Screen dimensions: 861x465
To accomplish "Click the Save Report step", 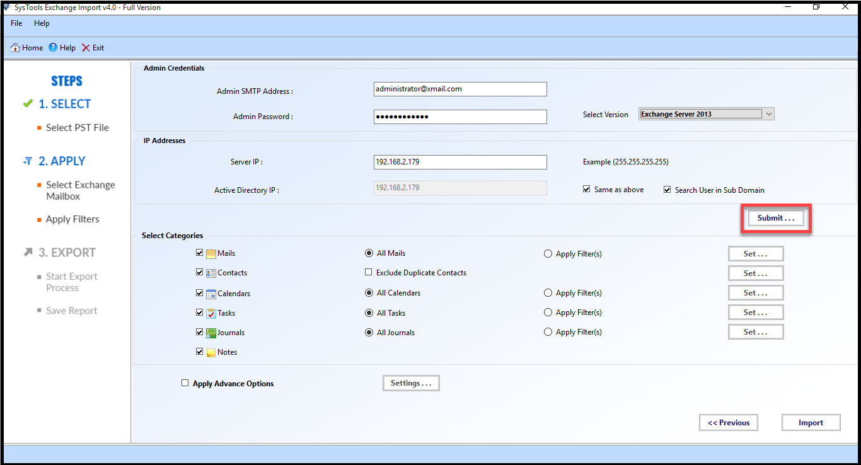I will pyautogui.click(x=72, y=311).
